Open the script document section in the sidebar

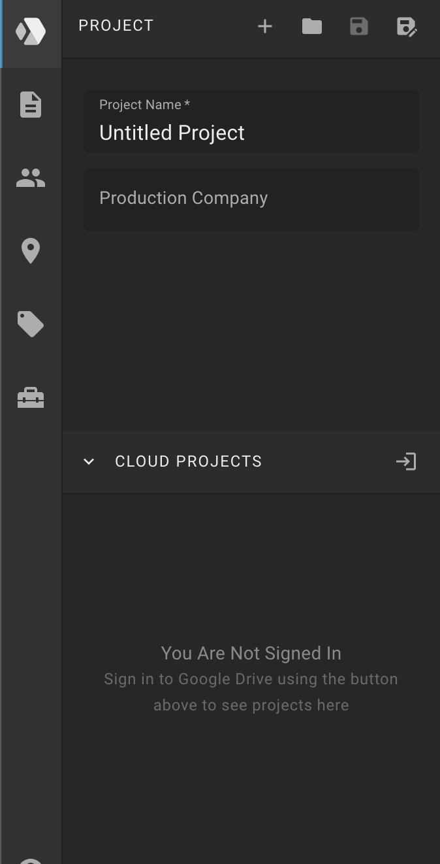[31, 105]
